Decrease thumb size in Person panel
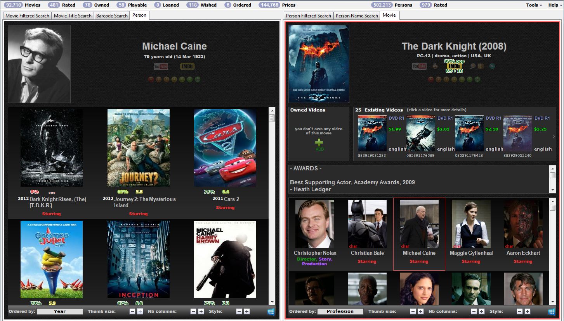Screen dimensions: 564x321 click(x=132, y=311)
